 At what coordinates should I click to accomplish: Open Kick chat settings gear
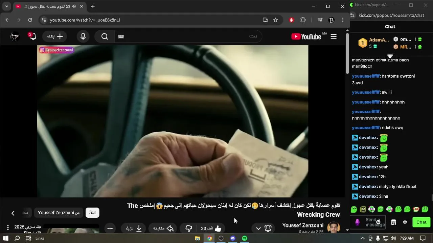pyautogui.click(x=405, y=222)
